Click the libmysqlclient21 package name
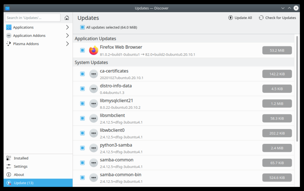 click(116, 100)
